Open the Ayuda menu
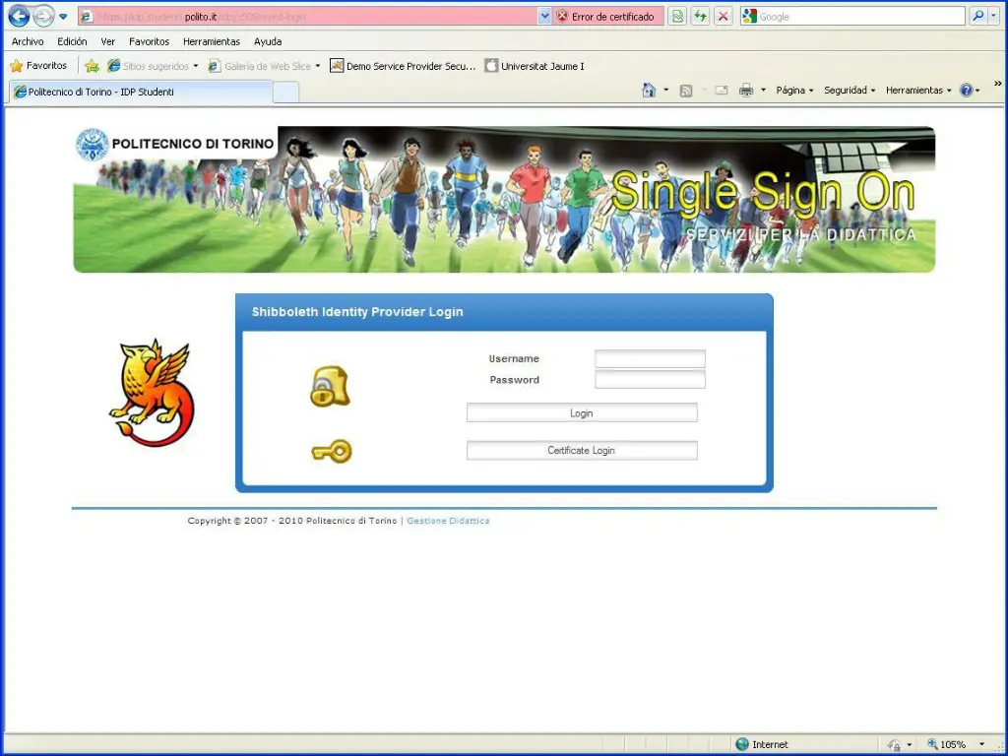 pos(268,41)
